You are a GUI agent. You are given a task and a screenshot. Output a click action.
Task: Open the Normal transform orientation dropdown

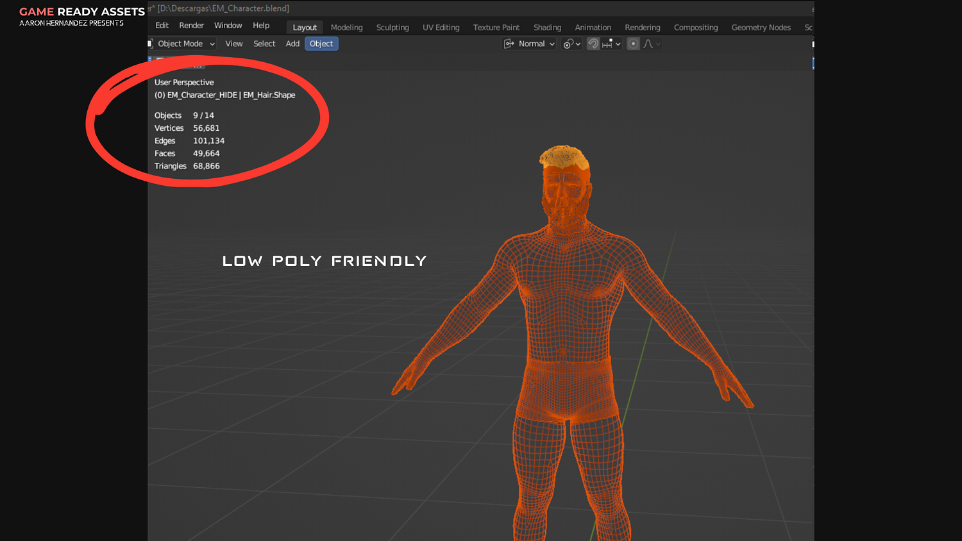(529, 44)
